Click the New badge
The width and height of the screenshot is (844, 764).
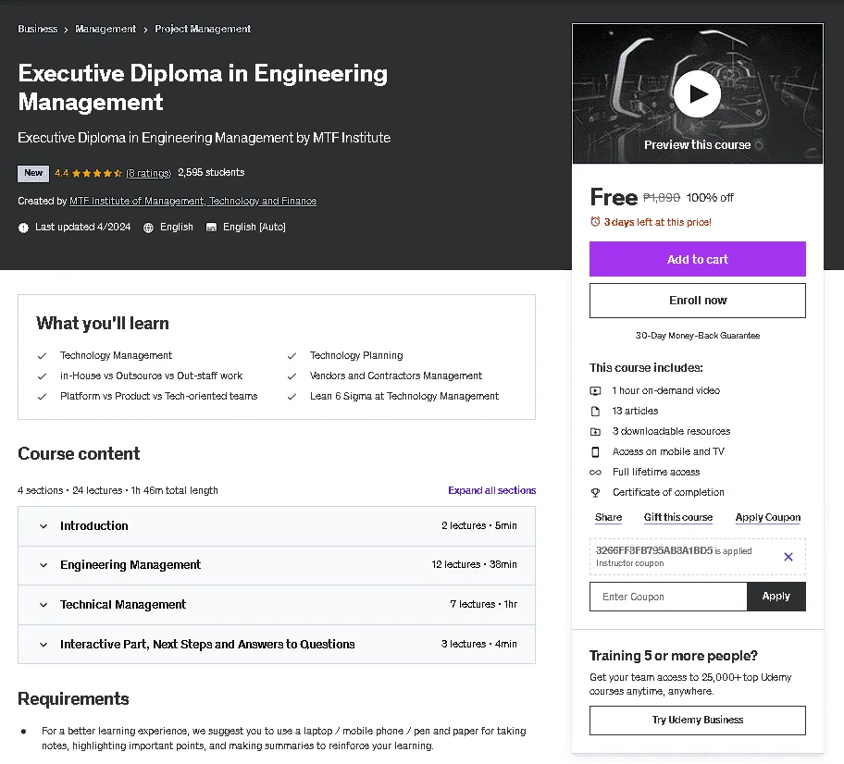[33, 173]
